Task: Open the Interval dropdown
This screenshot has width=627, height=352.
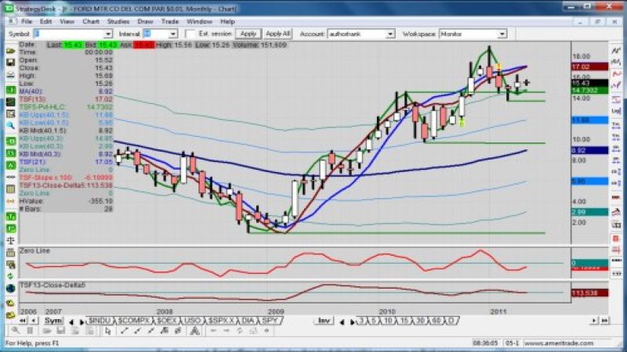Action: click(173, 34)
